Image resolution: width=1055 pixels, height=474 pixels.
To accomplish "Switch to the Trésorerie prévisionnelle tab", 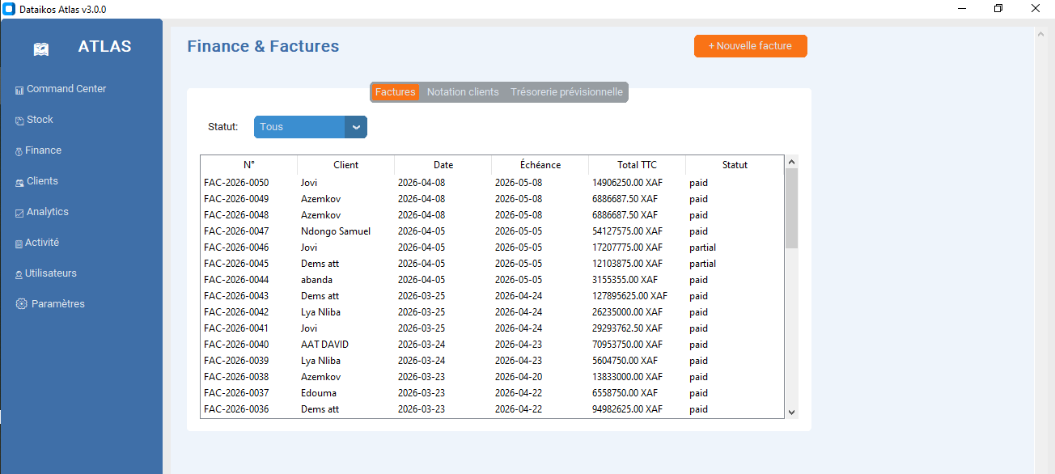I will pyautogui.click(x=566, y=92).
